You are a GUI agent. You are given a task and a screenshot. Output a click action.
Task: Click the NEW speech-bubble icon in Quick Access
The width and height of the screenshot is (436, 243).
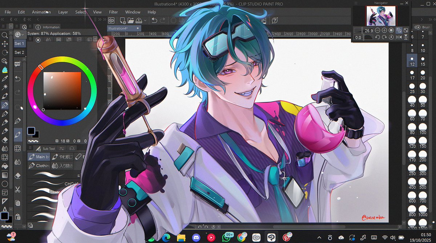coord(17,64)
